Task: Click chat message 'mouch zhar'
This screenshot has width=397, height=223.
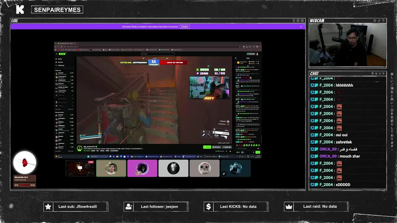Action: click(x=350, y=156)
